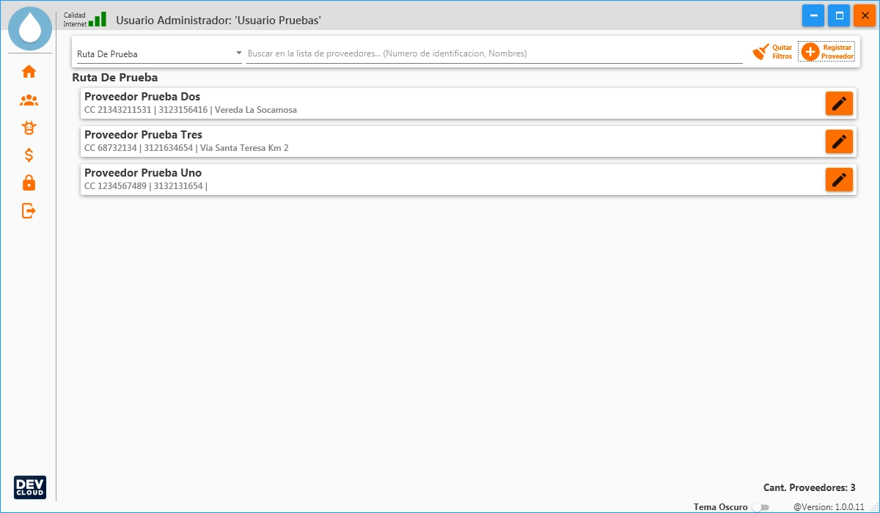
Task: Click the padlock security icon
Action: click(x=29, y=183)
